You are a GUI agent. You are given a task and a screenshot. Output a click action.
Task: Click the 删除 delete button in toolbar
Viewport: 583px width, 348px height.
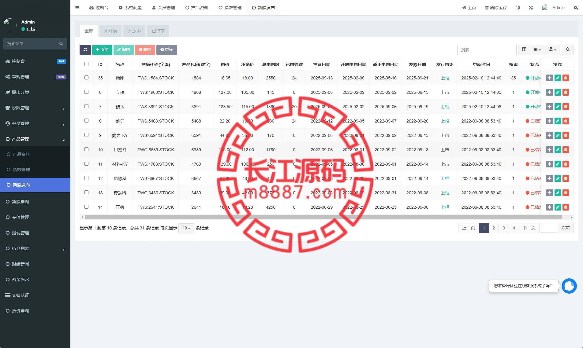coord(145,50)
